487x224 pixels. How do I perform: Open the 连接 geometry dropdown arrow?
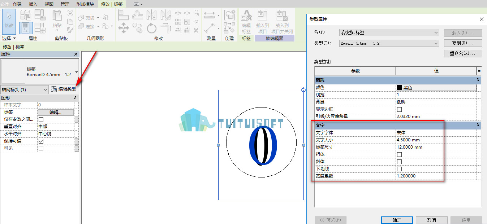[98, 26]
